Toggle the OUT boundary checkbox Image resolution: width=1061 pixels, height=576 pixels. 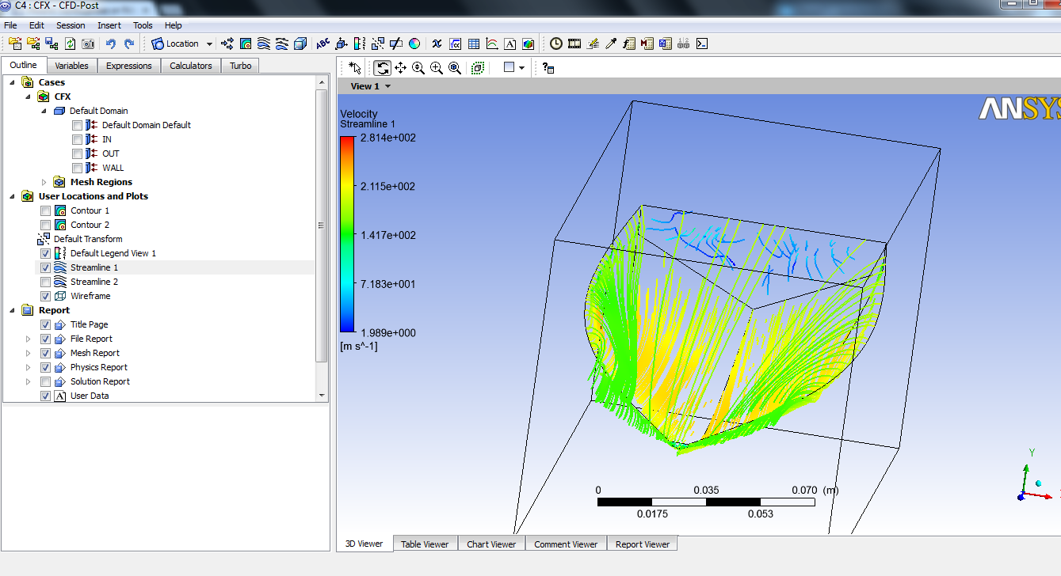[77, 153]
